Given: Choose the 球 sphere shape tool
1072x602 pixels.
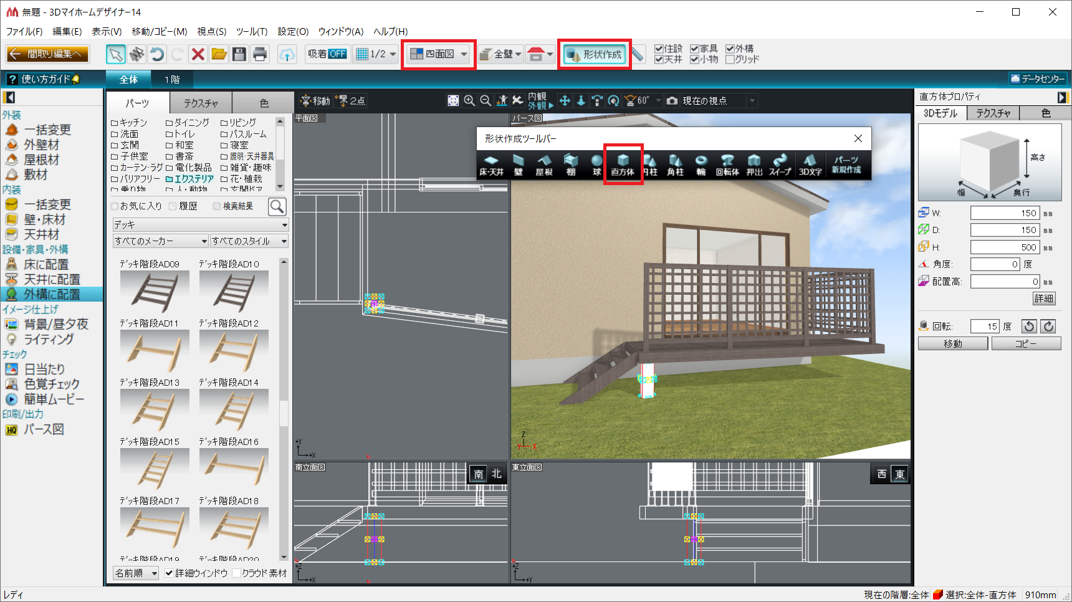Looking at the screenshot, I should pos(596,165).
